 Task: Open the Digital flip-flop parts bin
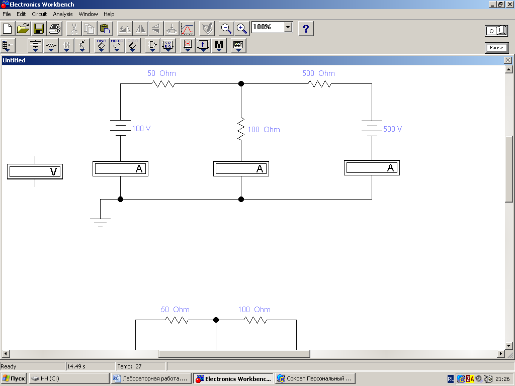[x=168, y=45]
